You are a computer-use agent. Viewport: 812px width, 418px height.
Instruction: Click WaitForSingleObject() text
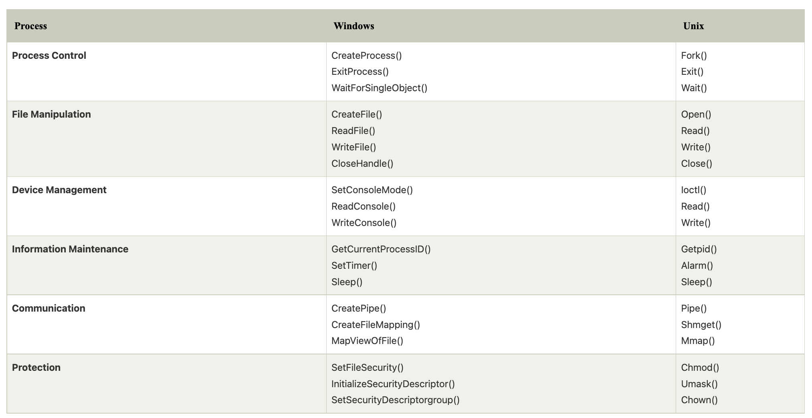pos(379,88)
